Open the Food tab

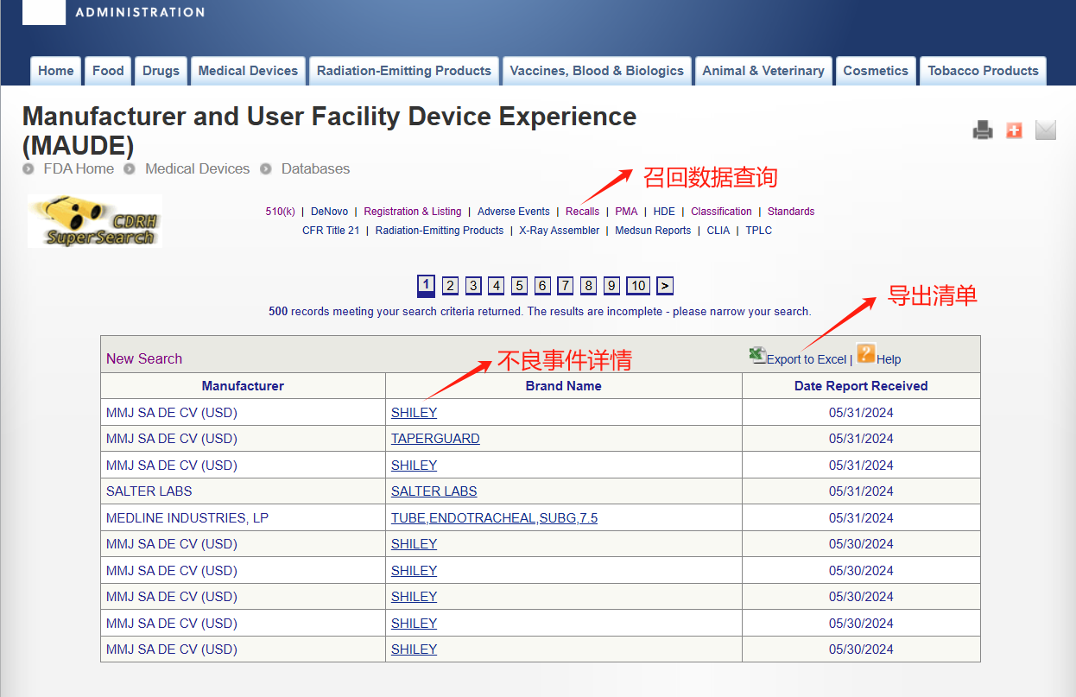tap(108, 71)
